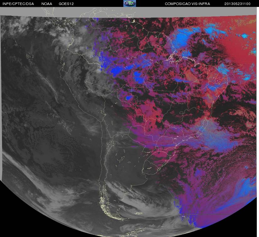Image resolution: width=259 pixels, height=237 pixels.
Task: Click the CPTEC logo in the header
Action: [130, 3]
